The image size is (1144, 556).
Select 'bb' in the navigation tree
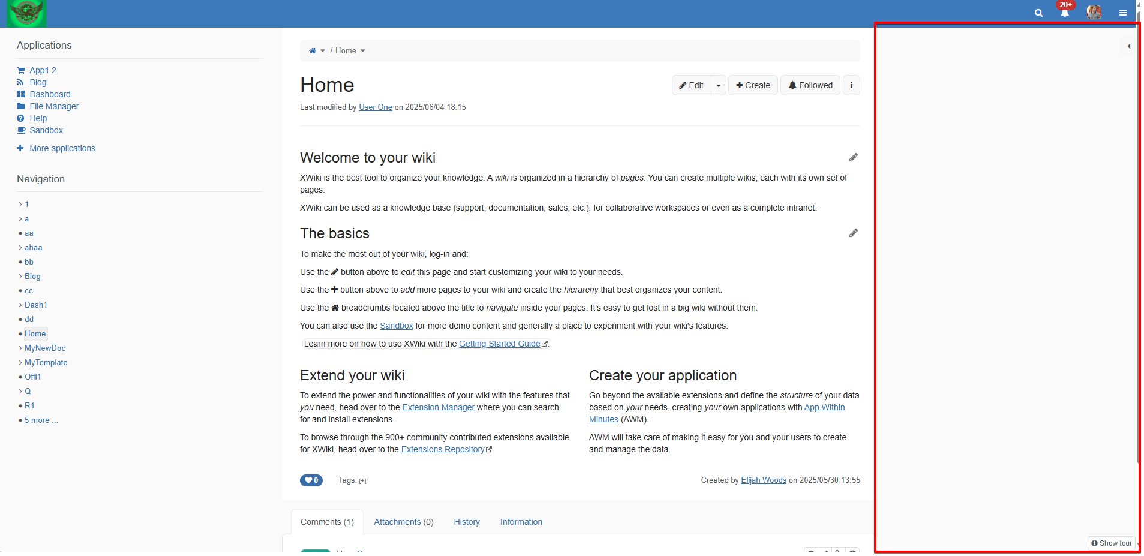pyautogui.click(x=29, y=262)
